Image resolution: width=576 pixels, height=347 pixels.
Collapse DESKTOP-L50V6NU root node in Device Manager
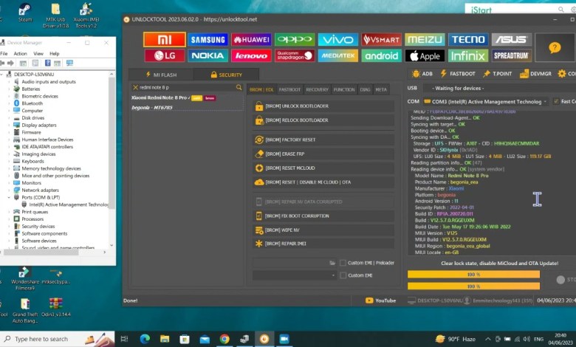[x=2, y=75]
